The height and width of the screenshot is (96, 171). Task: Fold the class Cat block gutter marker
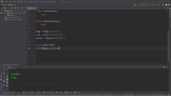click(35, 14)
